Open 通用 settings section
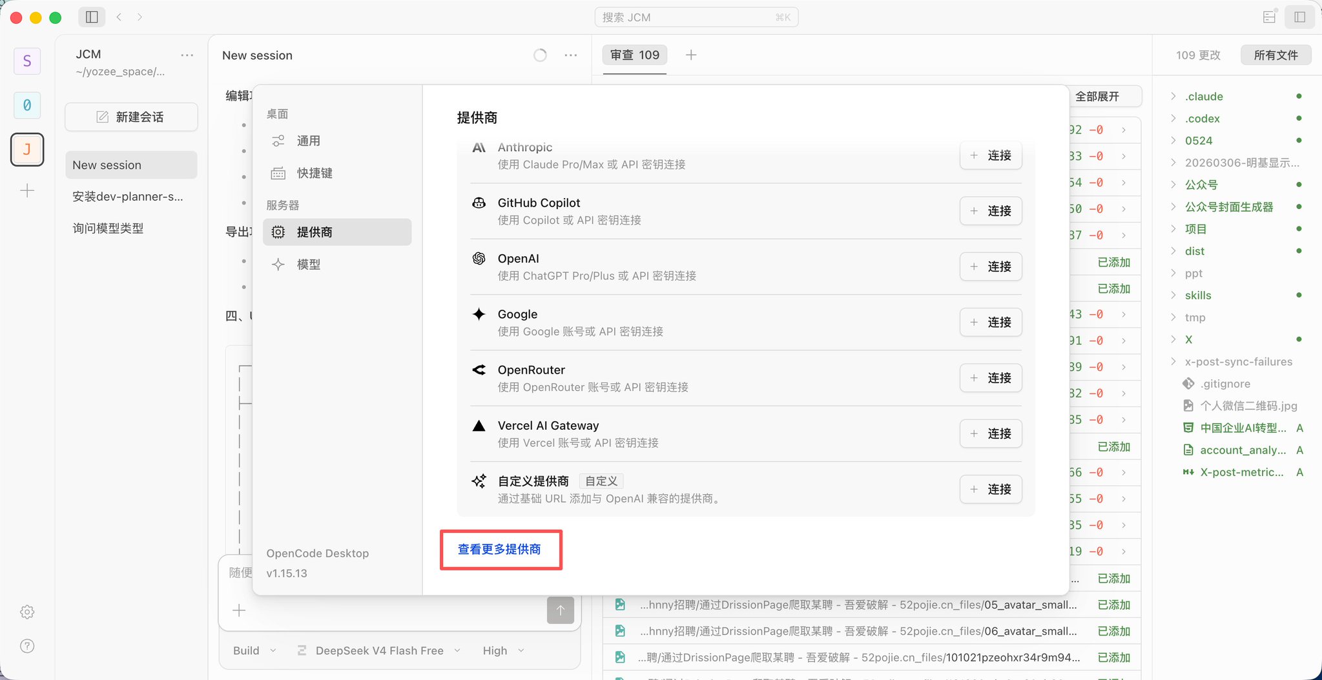Image resolution: width=1322 pixels, height=680 pixels. click(x=337, y=141)
